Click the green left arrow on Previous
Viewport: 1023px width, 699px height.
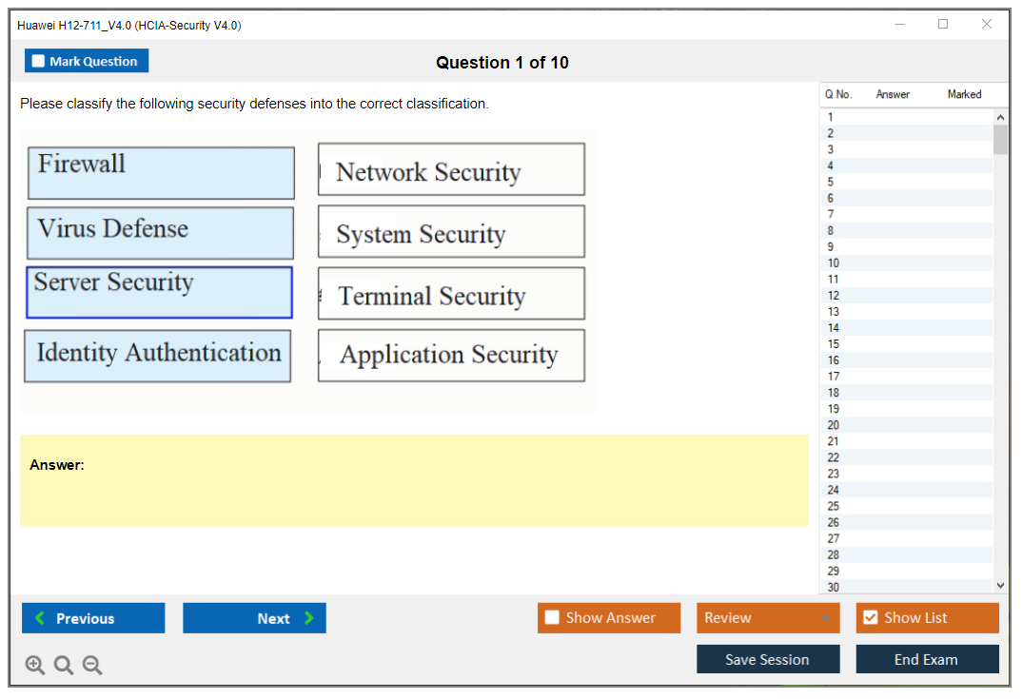[40, 618]
